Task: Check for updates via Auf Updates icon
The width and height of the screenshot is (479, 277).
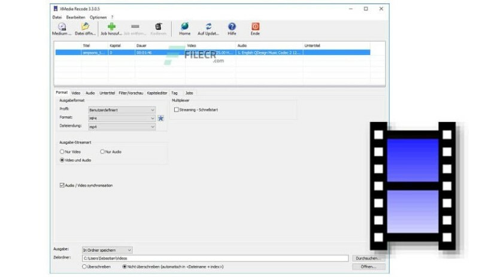Action: (x=208, y=27)
